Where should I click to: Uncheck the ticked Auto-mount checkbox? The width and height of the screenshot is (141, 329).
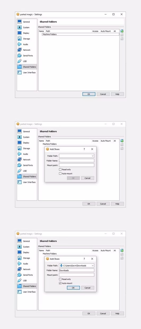click(x=60, y=283)
